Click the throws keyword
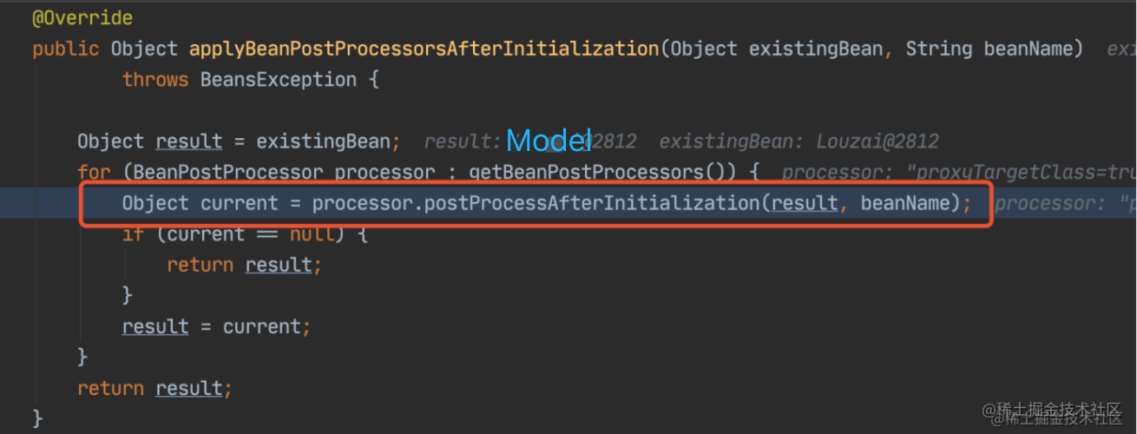Viewport: 1137px width, 434px height. coord(155,80)
